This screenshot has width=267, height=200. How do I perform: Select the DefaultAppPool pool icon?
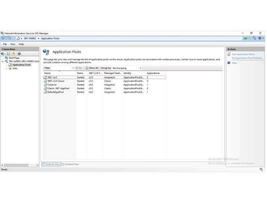[45, 92]
